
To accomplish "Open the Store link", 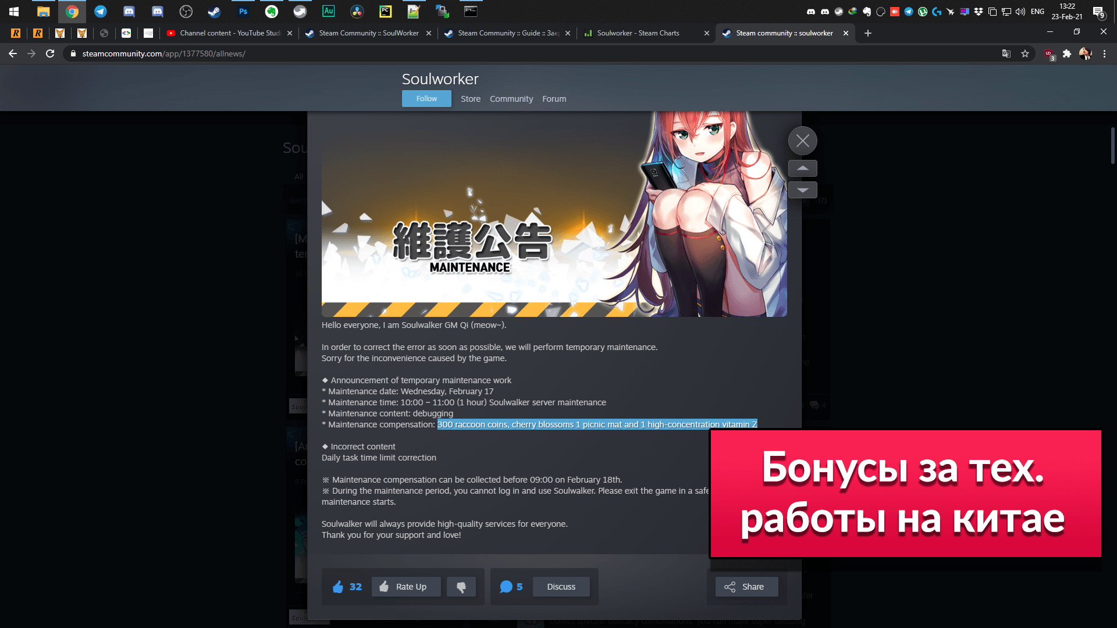I will click(471, 99).
